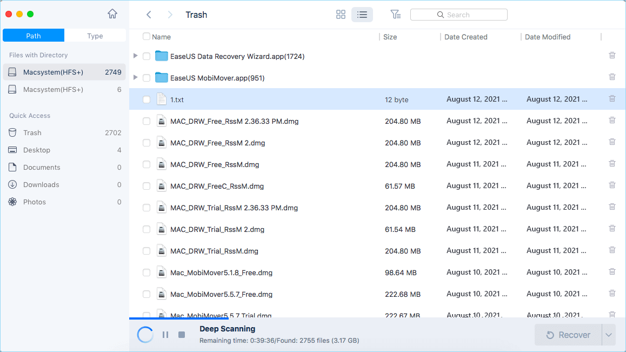Viewport: 626px width, 352px height.
Task: Open the Recover button dropdown arrow
Action: [x=609, y=335]
